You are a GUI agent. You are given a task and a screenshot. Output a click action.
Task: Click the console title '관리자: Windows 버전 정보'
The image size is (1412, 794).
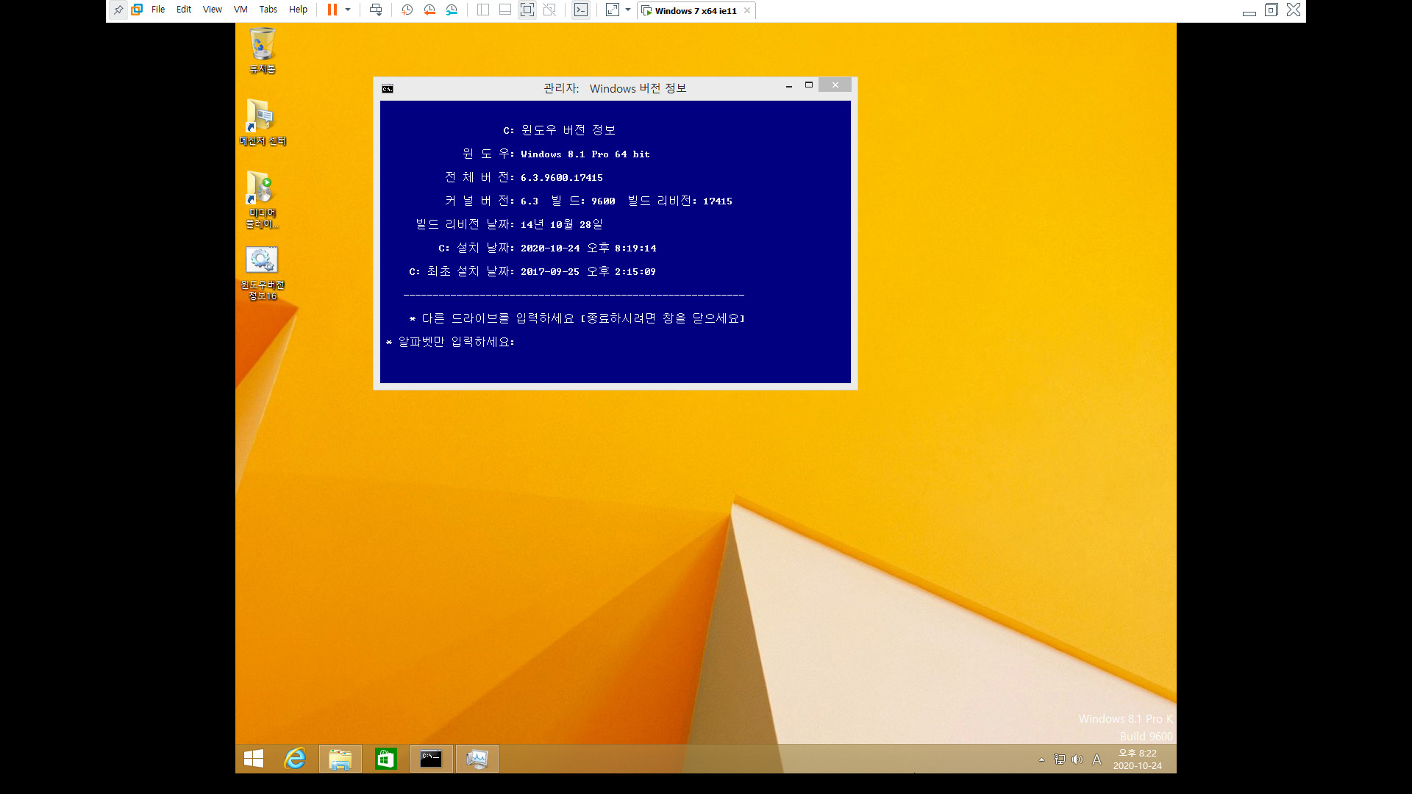pyautogui.click(x=615, y=88)
